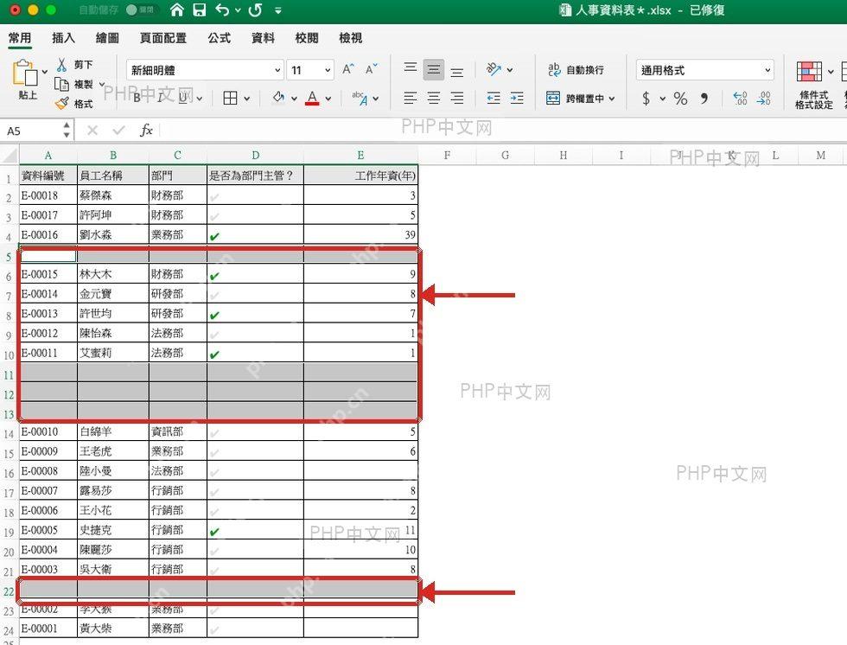Image resolution: width=847 pixels, height=645 pixels.
Task: Click the Center horizontally icon
Action: pyautogui.click(x=434, y=98)
